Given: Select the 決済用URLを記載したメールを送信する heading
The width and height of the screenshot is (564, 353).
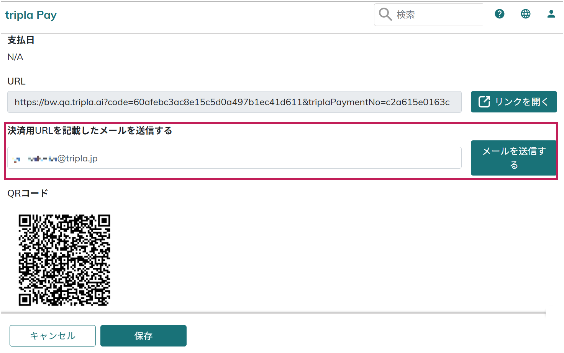Looking at the screenshot, I should [x=90, y=131].
